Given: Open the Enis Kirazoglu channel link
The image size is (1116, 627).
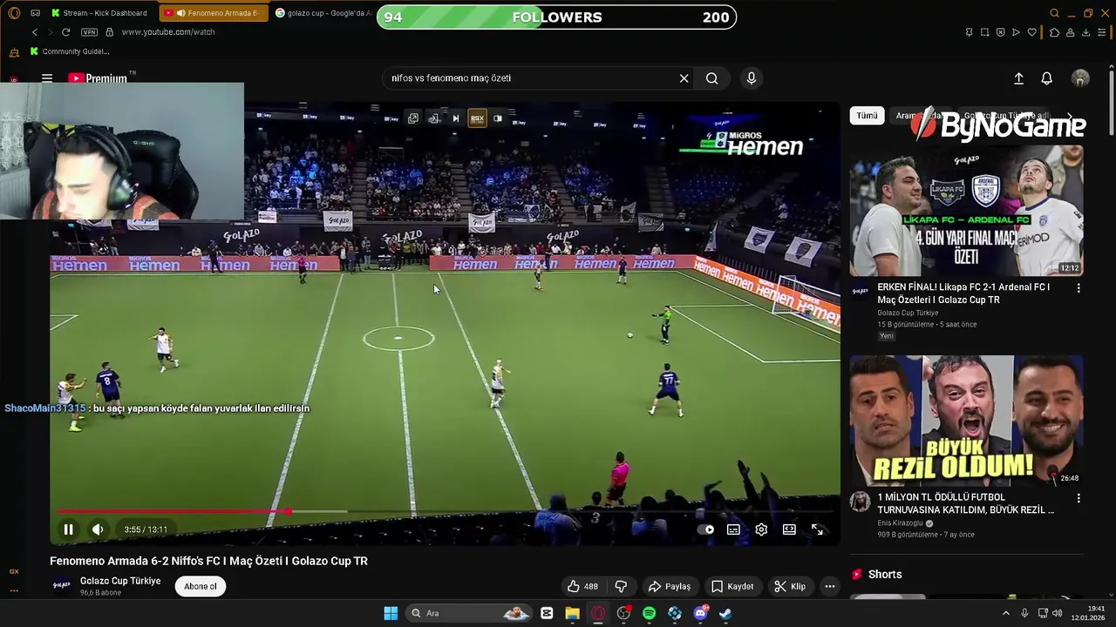Looking at the screenshot, I should [900, 523].
